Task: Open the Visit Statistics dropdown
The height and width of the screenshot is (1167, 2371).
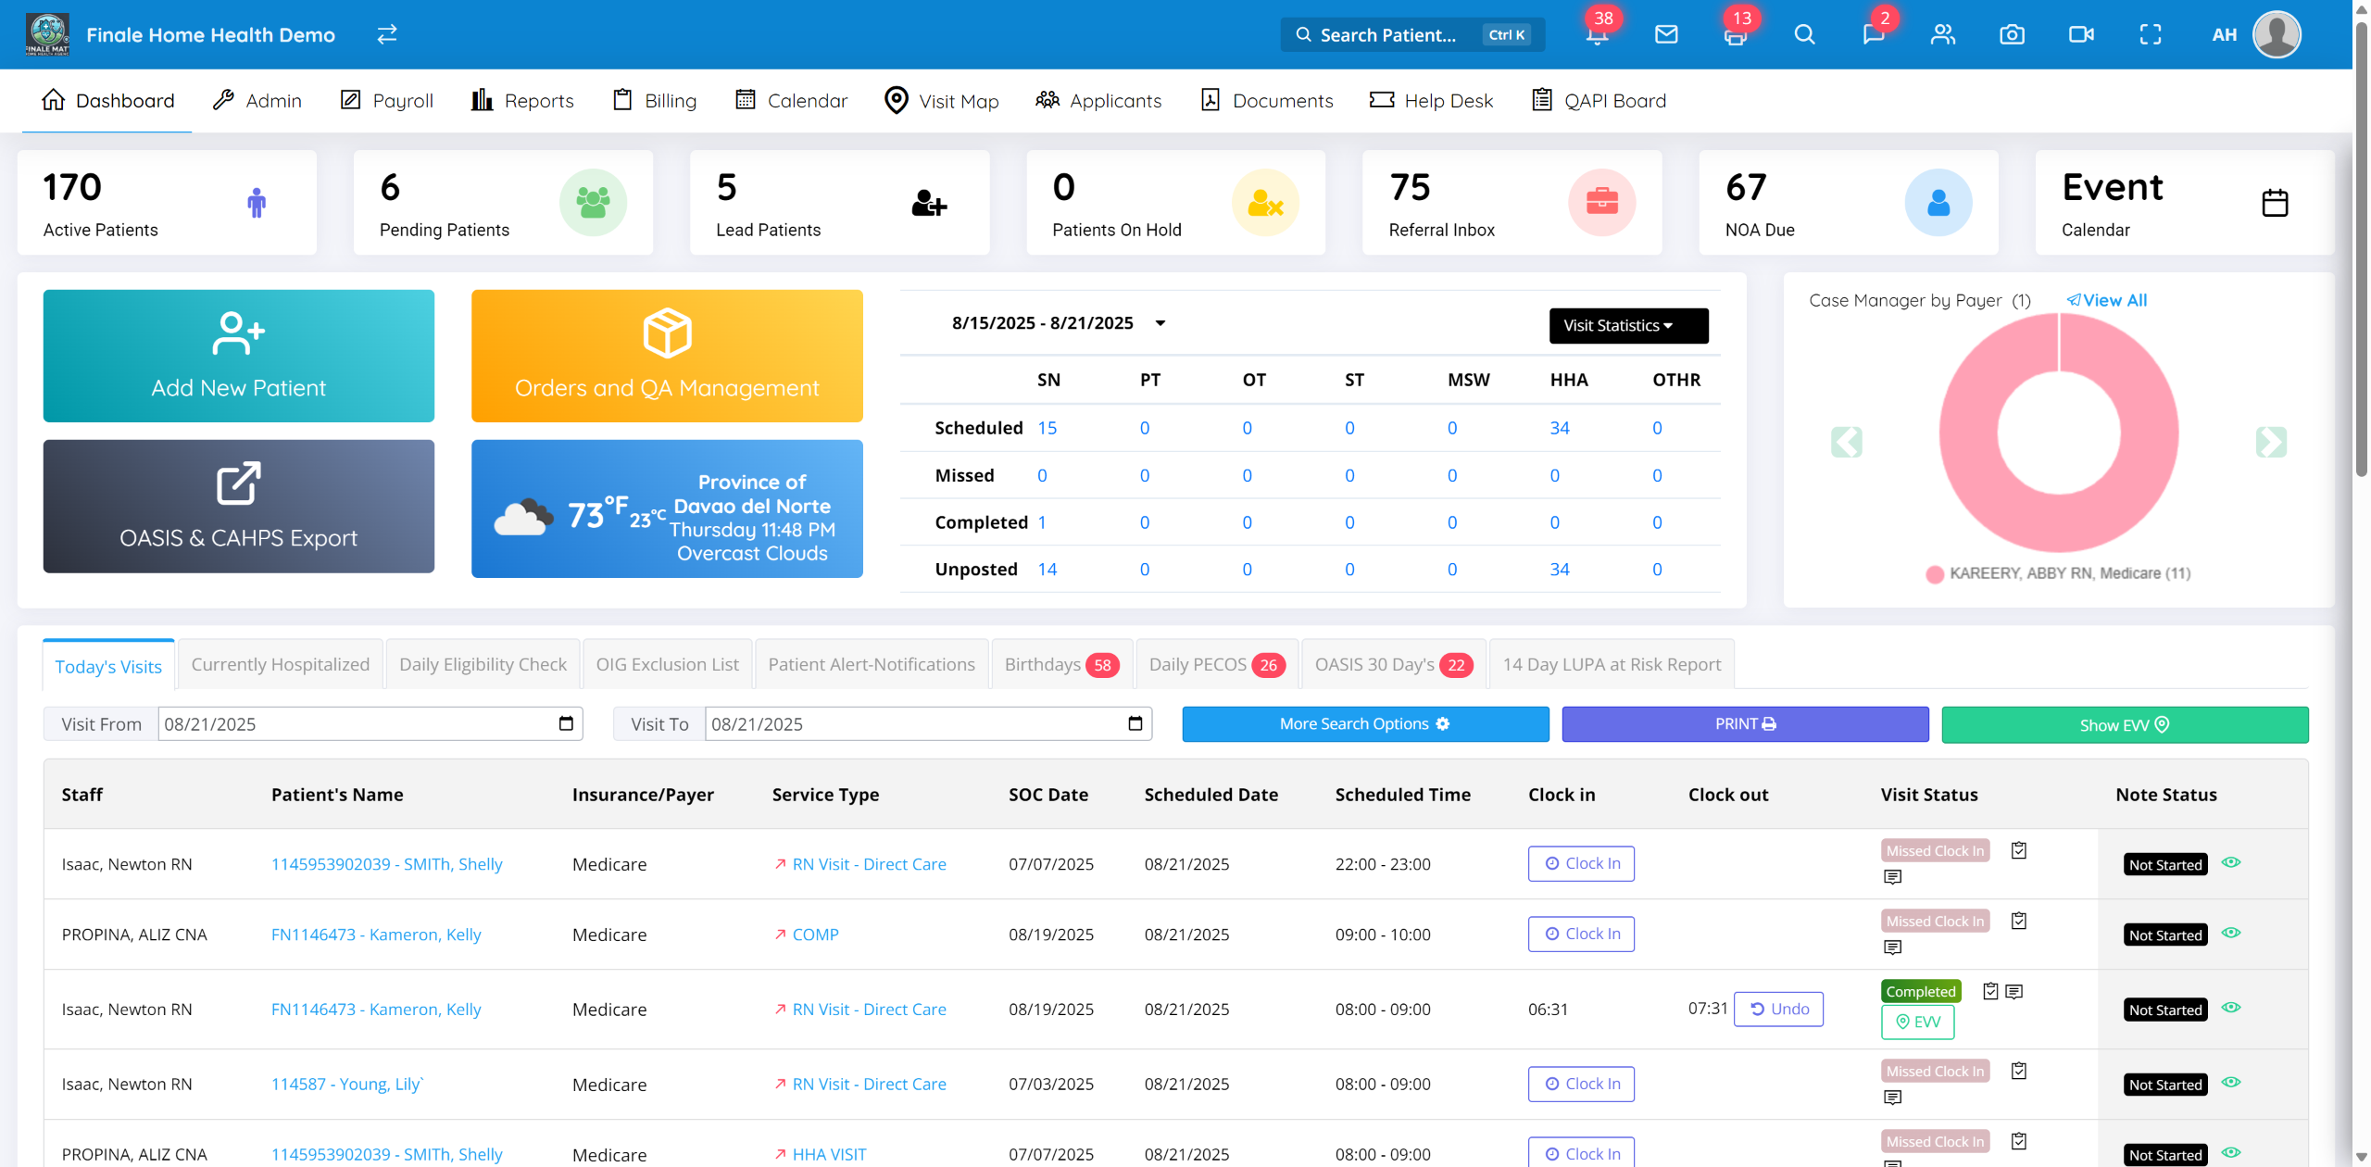Action: [x=1627, y=326]
